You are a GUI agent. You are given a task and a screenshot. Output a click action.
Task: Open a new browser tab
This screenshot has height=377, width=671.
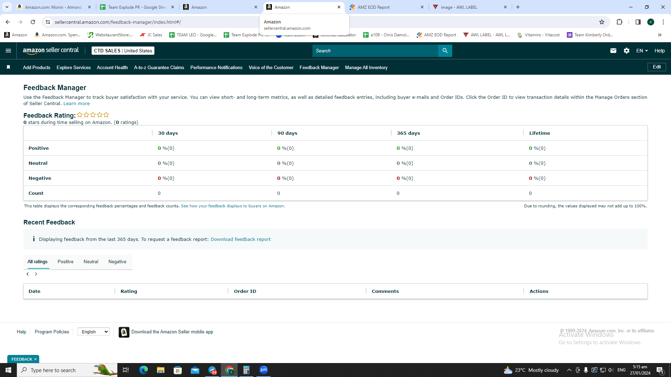click(x=518, y=7)
